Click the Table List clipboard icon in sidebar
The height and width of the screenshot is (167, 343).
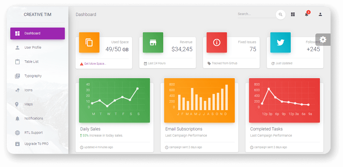(x=17, y=61)
